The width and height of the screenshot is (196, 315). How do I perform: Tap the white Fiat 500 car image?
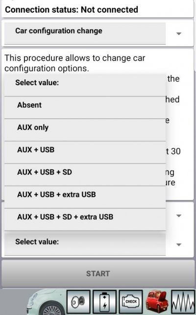pyautogui.click(x=46, y=302)
